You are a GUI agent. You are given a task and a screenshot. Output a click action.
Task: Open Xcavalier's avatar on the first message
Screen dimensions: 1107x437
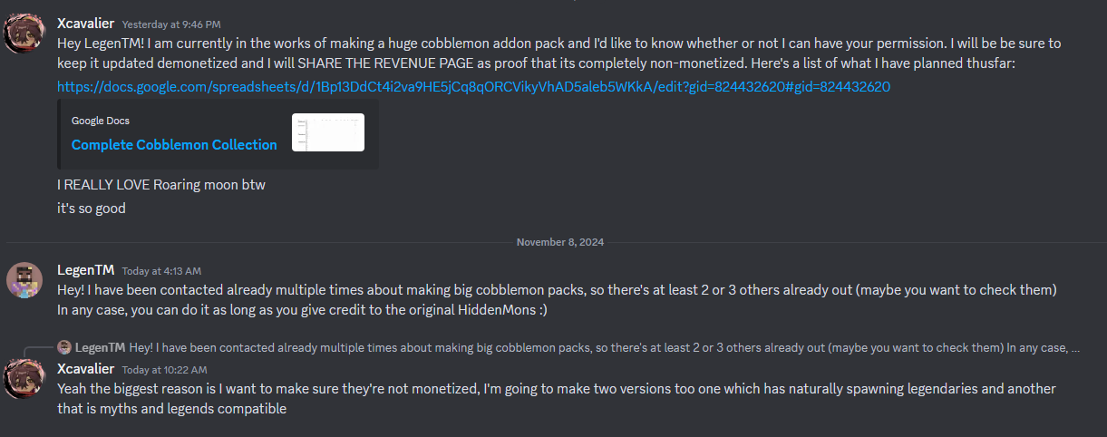pos(24,34)
